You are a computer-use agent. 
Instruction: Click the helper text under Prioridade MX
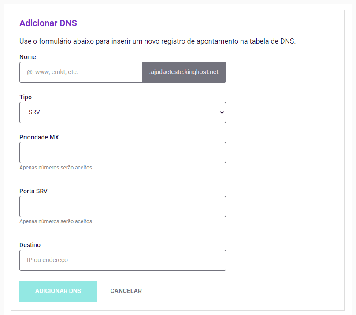(56, 168)
